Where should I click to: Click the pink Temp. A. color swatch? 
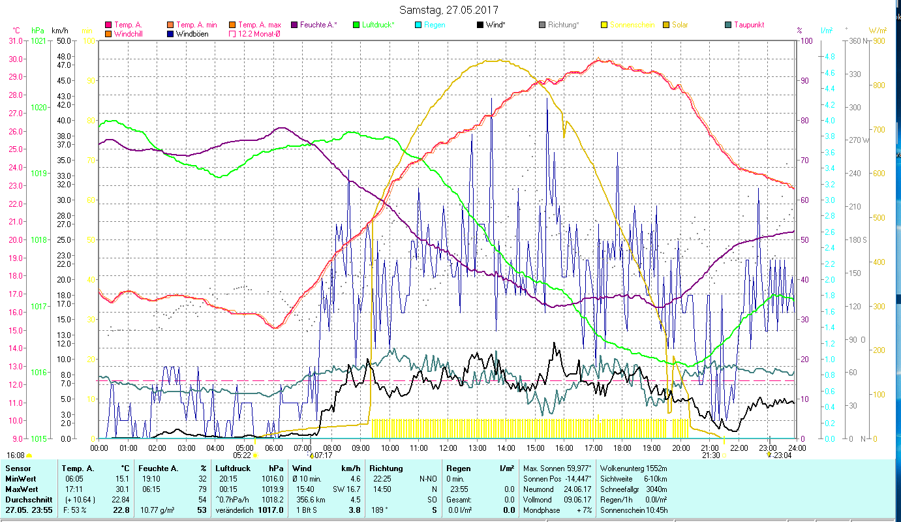108,25
